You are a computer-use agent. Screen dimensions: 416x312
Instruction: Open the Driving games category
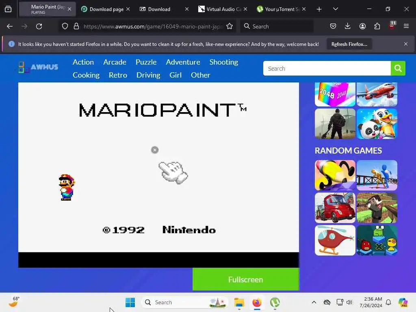(148, 75)
